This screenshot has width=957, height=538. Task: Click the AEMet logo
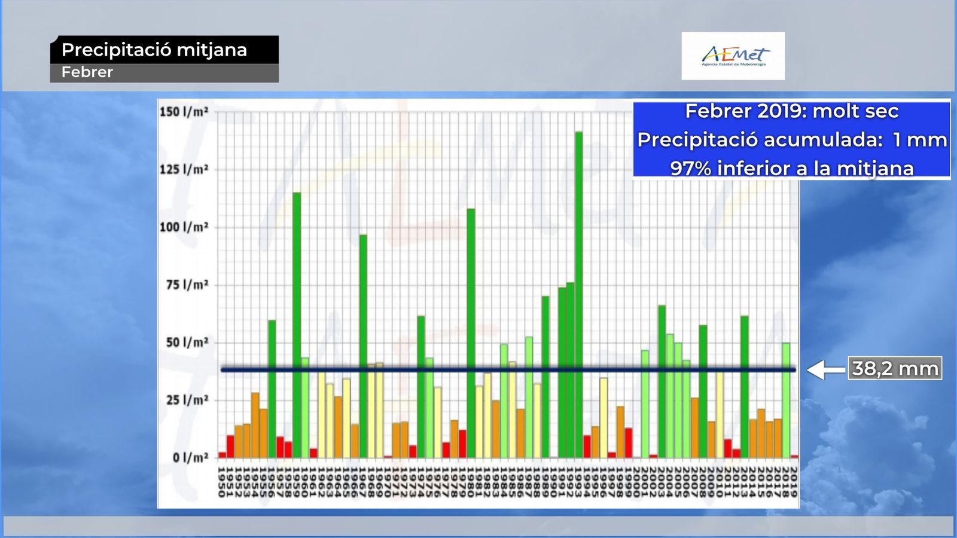(733, 56)
